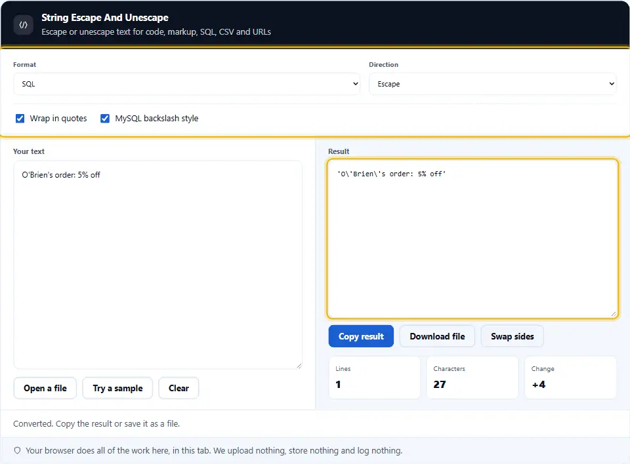Toggle the Wrap in quotes checkbox

coord(20,119)
